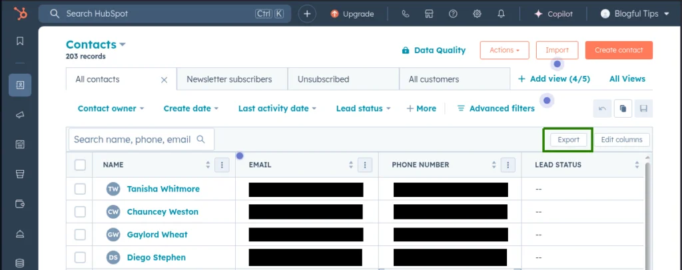Image resolution: width=682 pixels, height=270 pixels.
Task: Check the box for Tanisha Whitmore
Action: pyautogui.click(x=80, y=190)
